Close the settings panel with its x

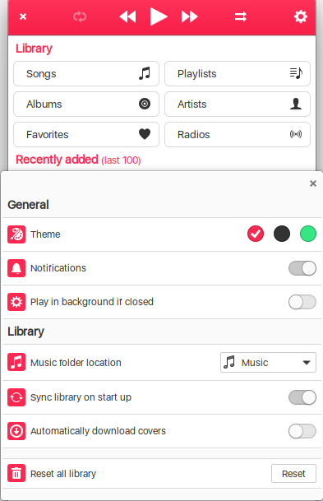coord(313,183)
